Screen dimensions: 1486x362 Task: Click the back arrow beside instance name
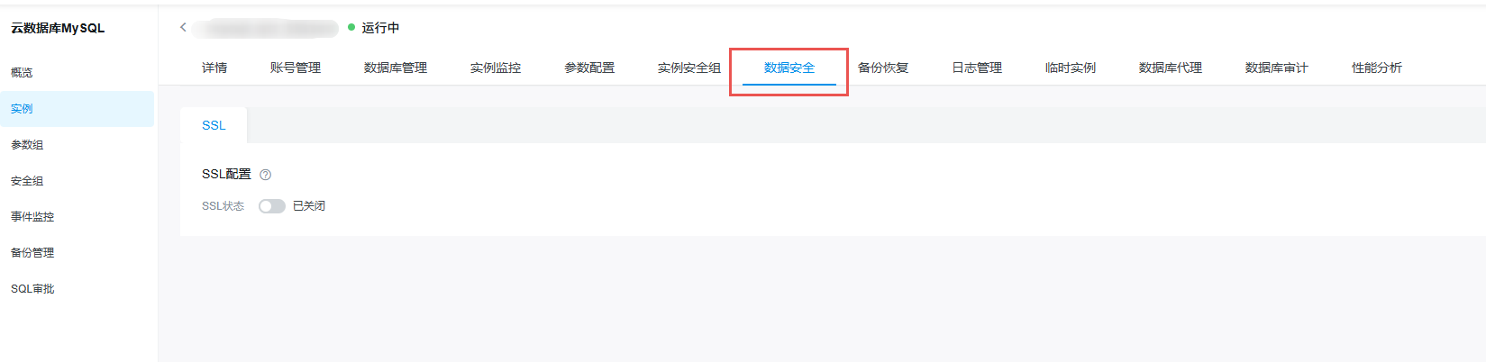183,27
